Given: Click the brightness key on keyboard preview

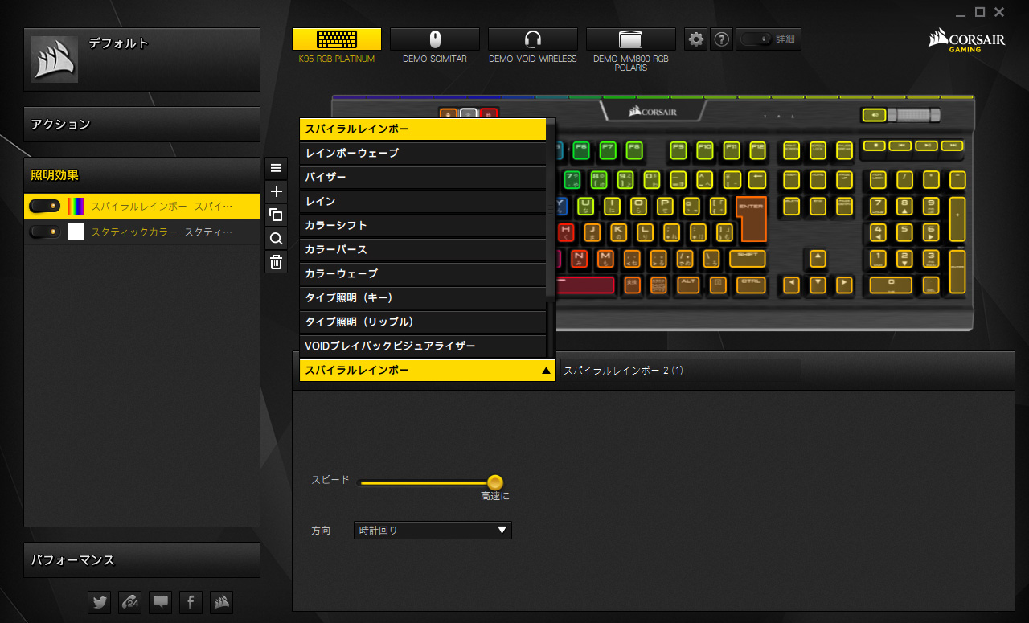Looking at the screenshot, I should 469,114.
